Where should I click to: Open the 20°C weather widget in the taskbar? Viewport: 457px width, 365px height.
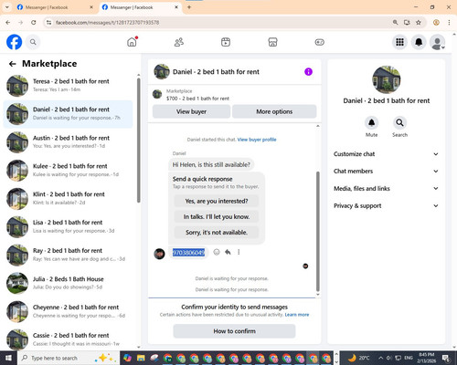coord(359,358)
